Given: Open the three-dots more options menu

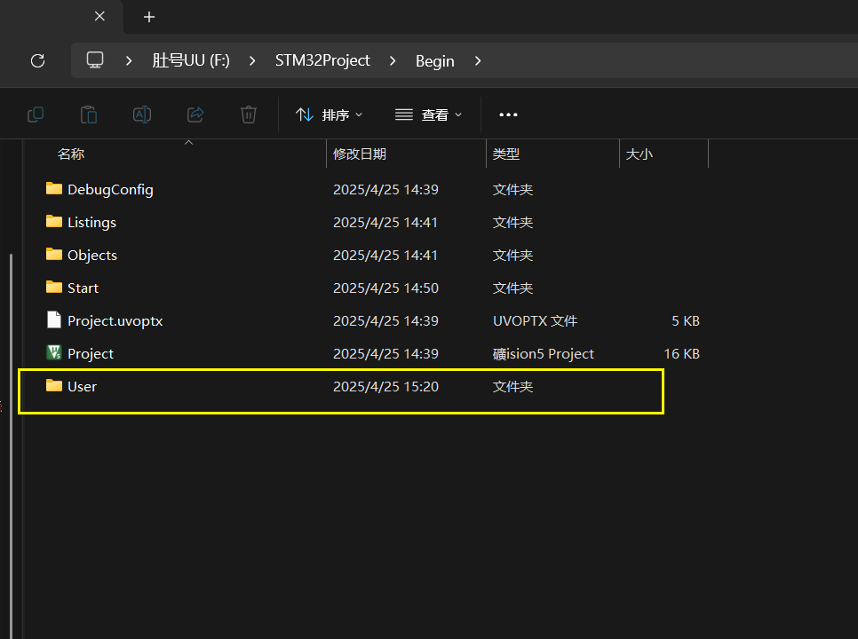Looking at the screenshot, I should pos(508,114).
